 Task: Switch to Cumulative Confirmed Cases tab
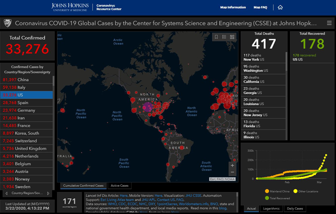[84, 186]
